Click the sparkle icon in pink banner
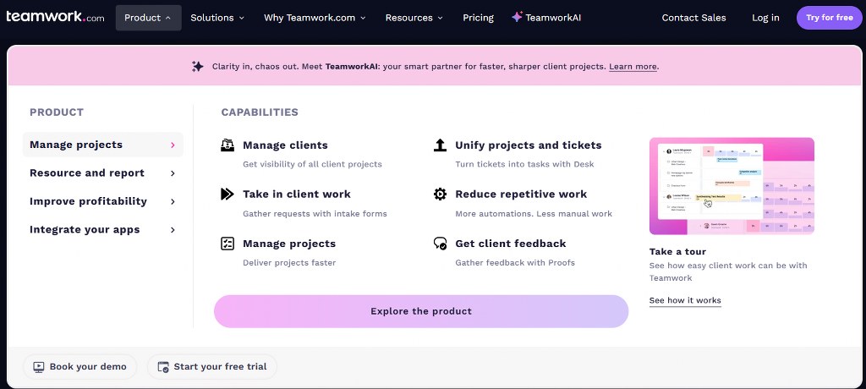Screen dimensions: 866x389 197,66
